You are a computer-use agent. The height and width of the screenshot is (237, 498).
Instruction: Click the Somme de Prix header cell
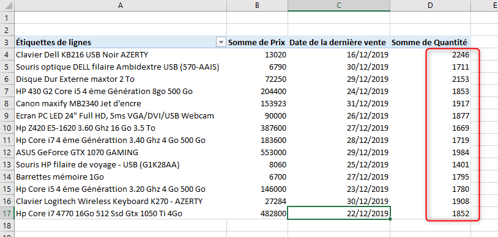click(256, 42)
